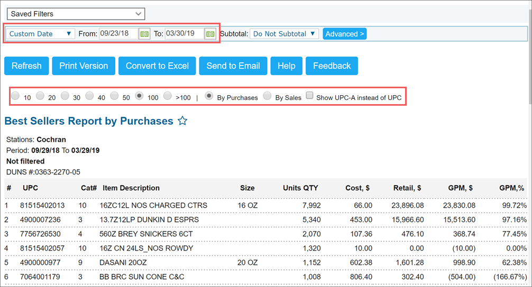532x287 pixels.
Task: Enable Show UPC-A instead of UPC
Action: tap(309, 95)
